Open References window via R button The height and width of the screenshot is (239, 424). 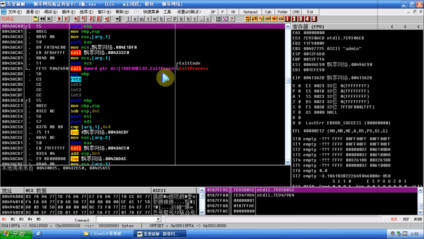tap(195, 19)
